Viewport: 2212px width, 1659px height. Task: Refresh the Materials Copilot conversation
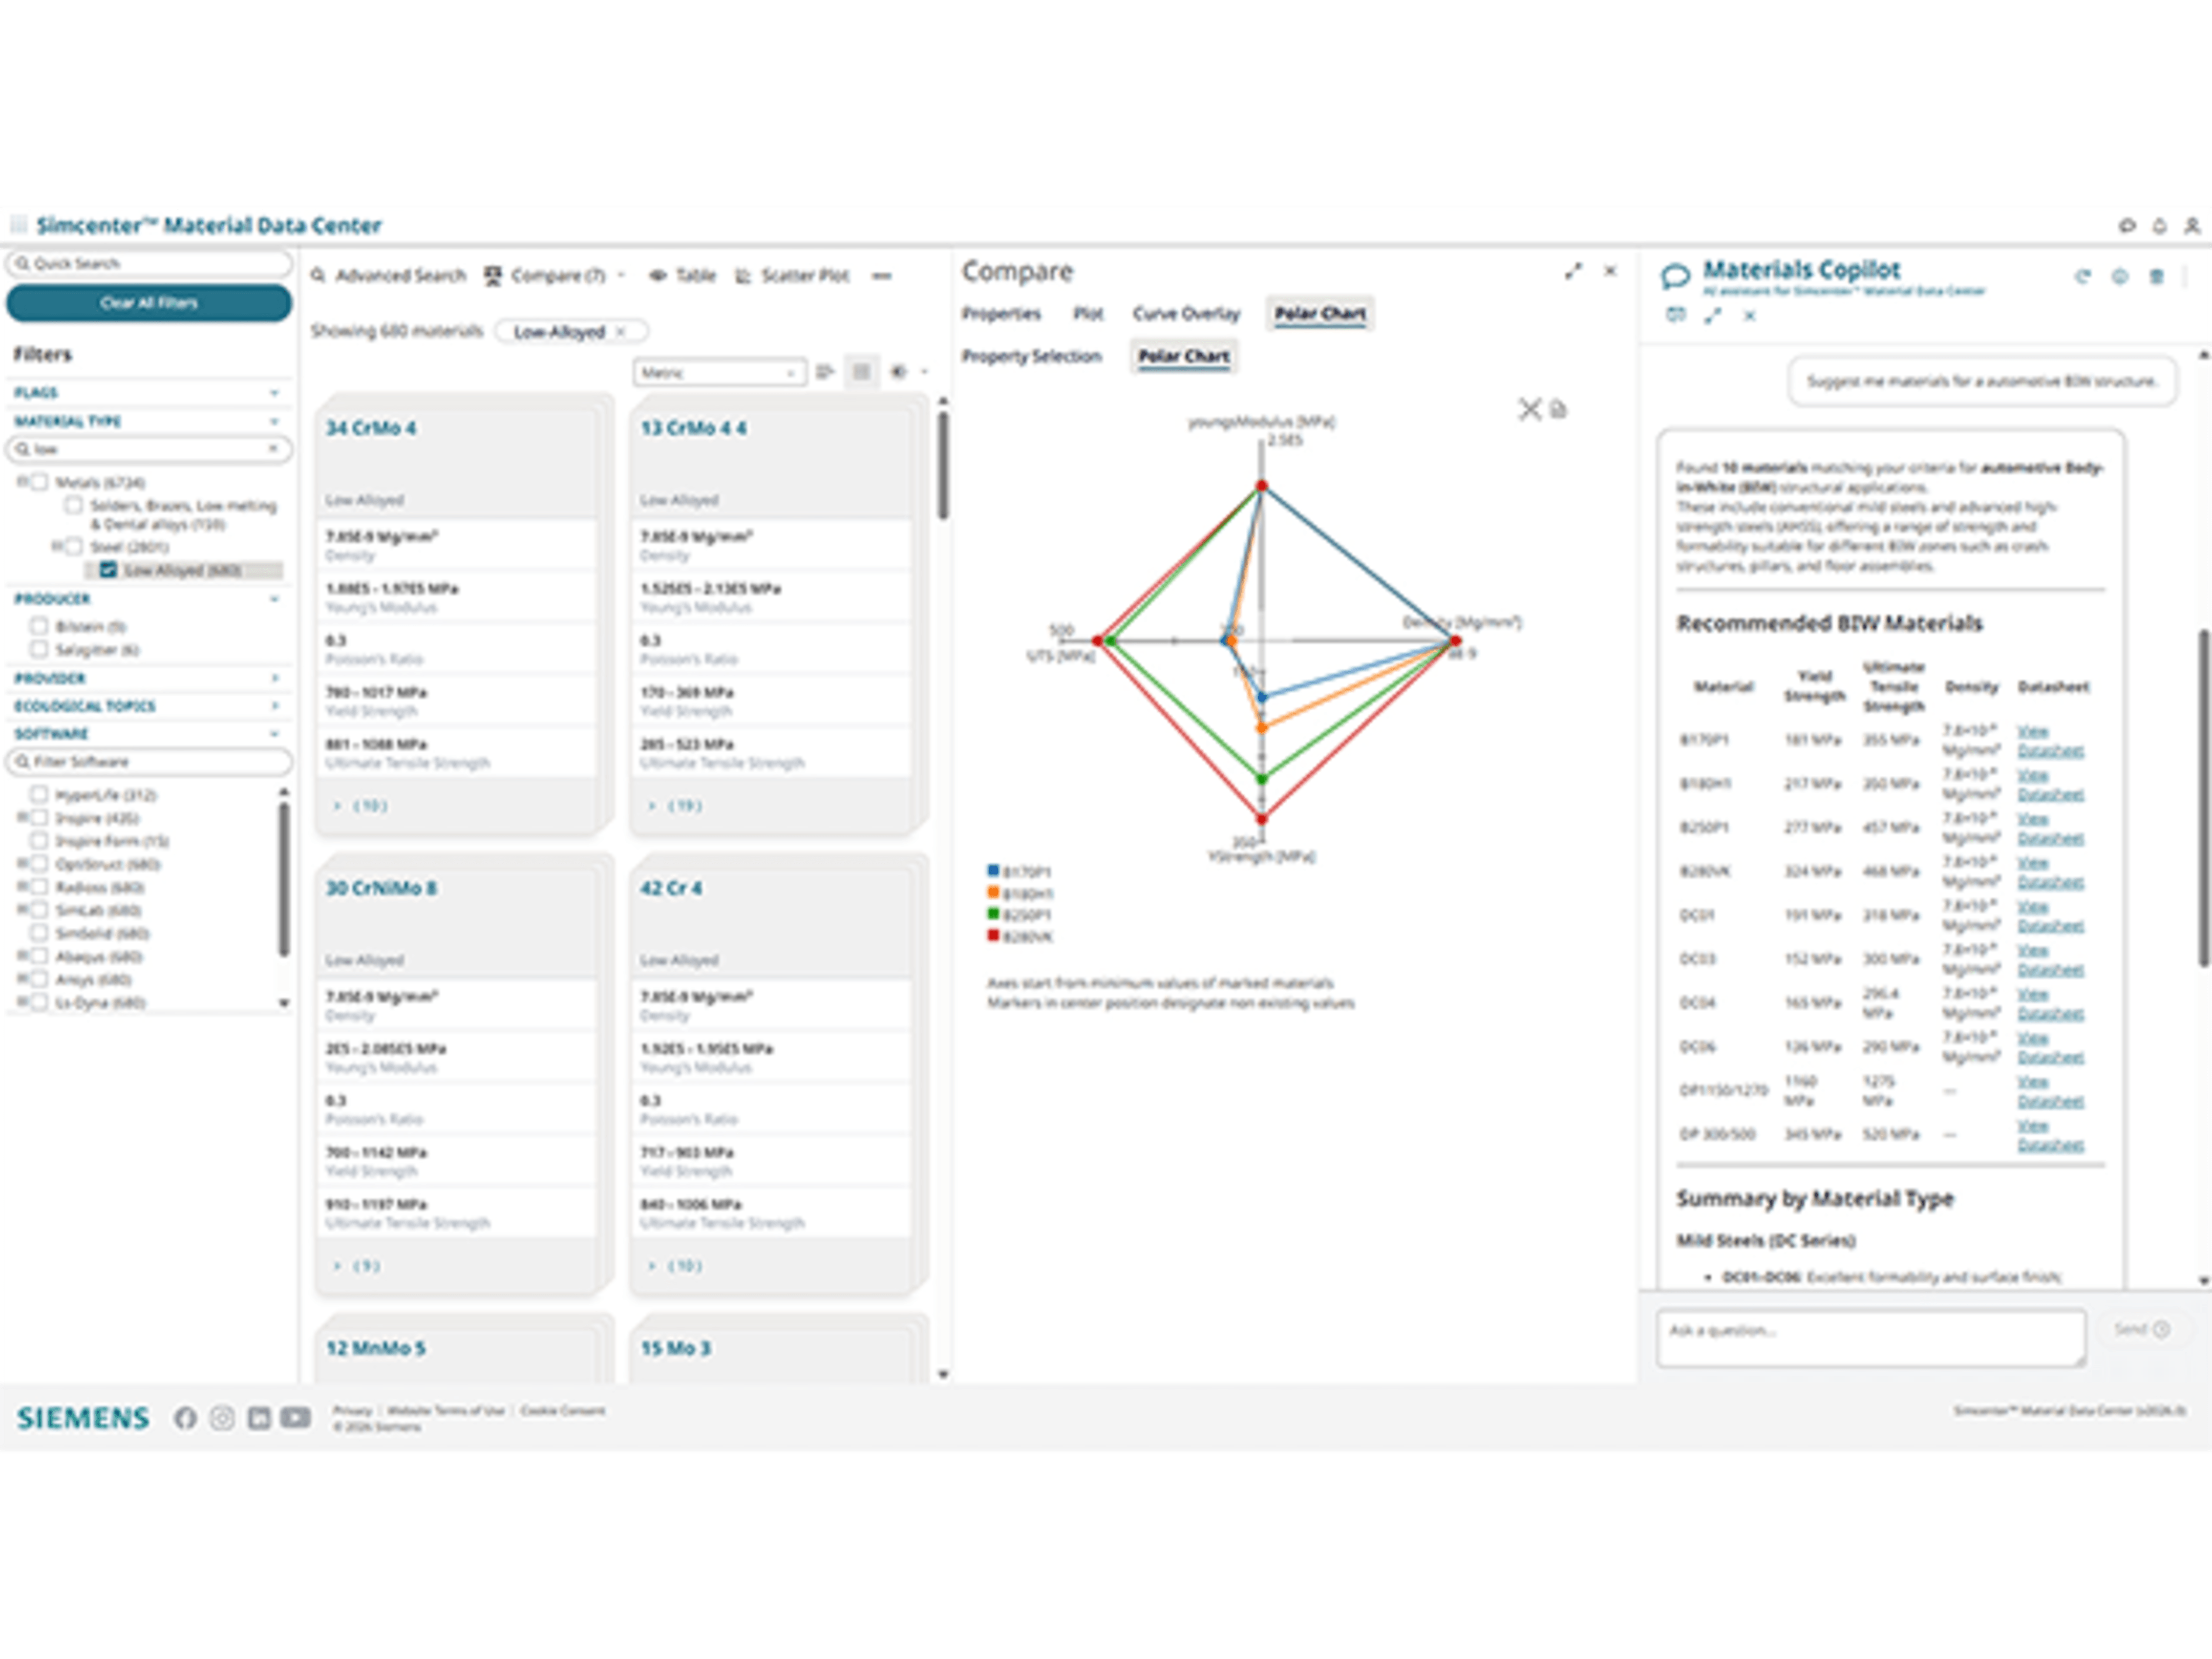click(2082, 277)
